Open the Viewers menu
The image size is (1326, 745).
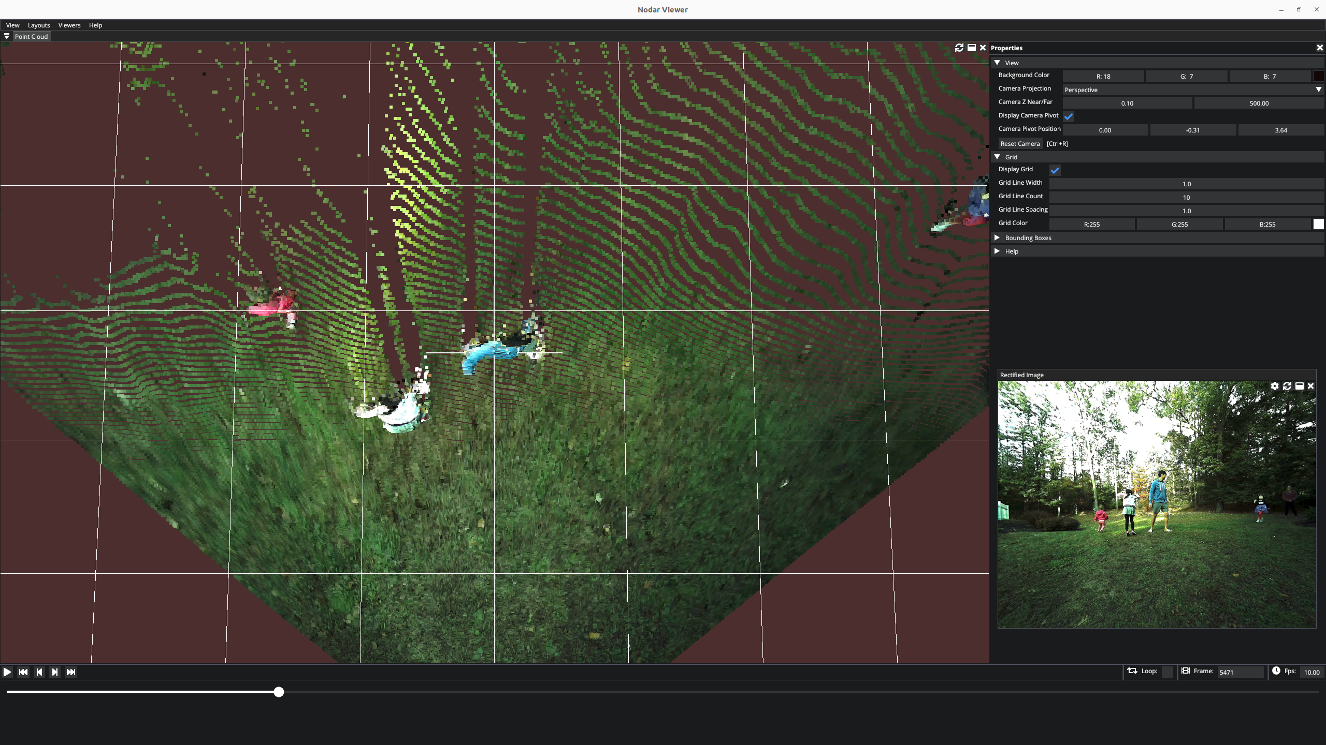tap(69, 25)
